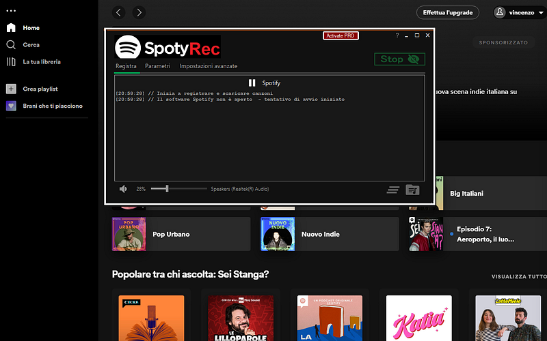Pause Spotify playback in SpotyRec

tap(252, 83)
